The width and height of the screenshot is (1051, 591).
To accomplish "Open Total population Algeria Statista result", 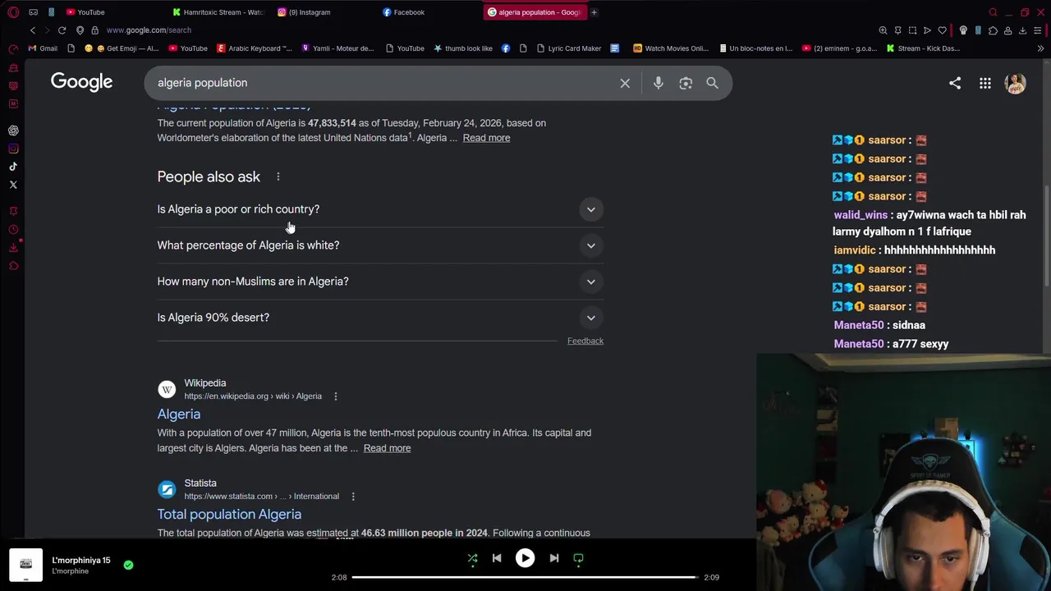I will 229,514.
